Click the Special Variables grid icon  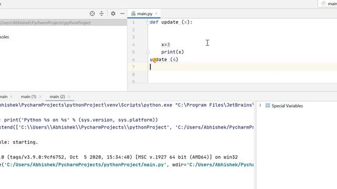pyautogui.click(x=267, y=106)
